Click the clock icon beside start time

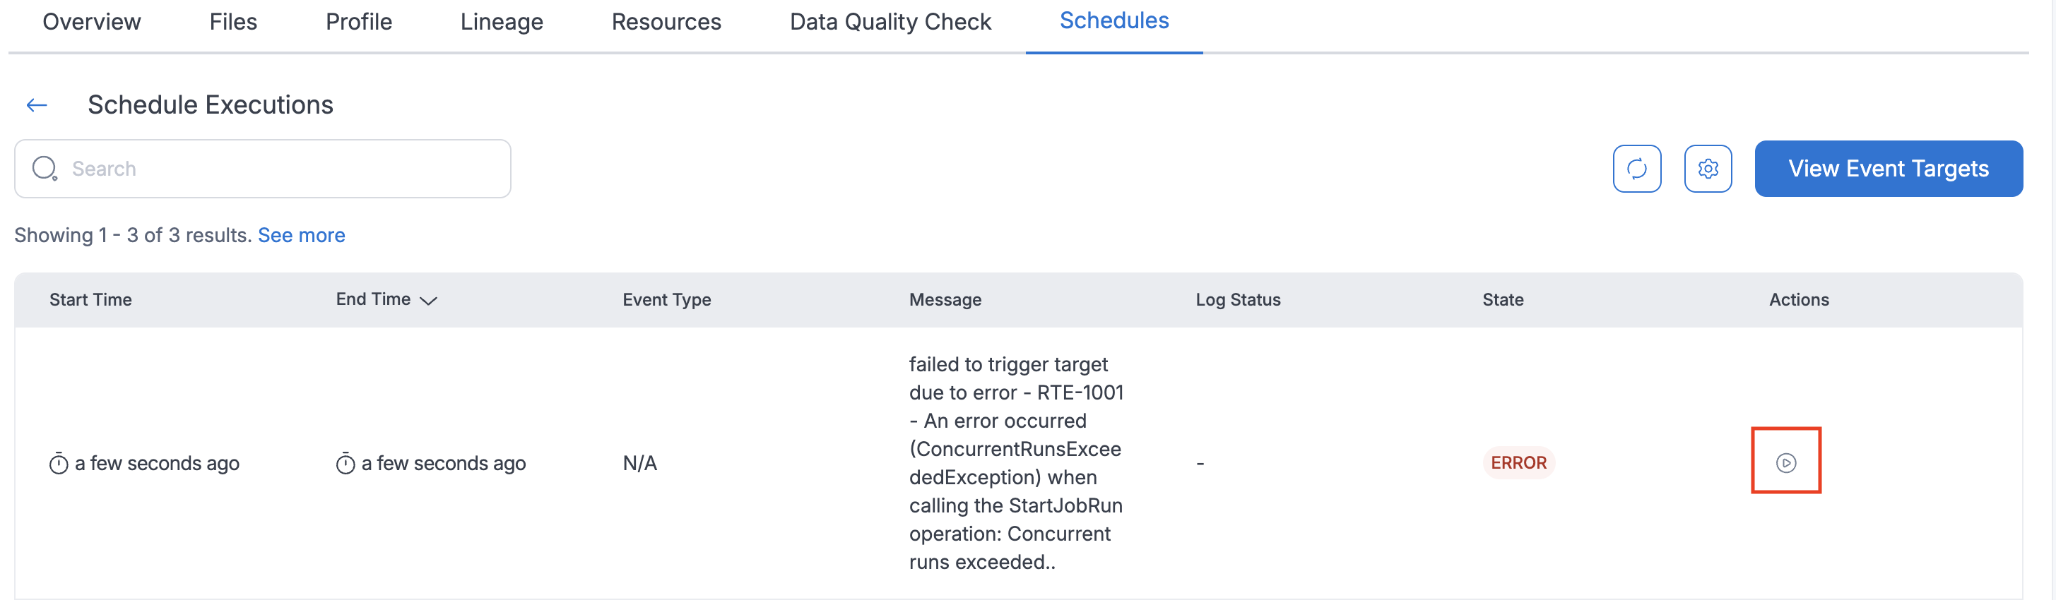[x=59, y=464]
